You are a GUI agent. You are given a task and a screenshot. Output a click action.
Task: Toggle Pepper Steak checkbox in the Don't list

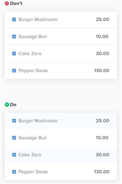coord(14,71)
